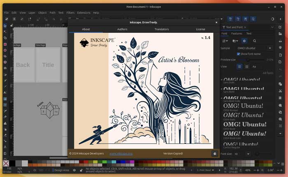The height and width of the screenshot is (177, 288).
Task: Click Select All icon in top toolbar
Action: 7,19
